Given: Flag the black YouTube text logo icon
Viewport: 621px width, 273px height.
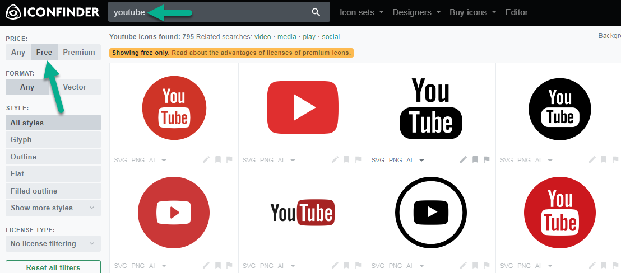Looking at the screenshot, I should [x=486, y=159].
